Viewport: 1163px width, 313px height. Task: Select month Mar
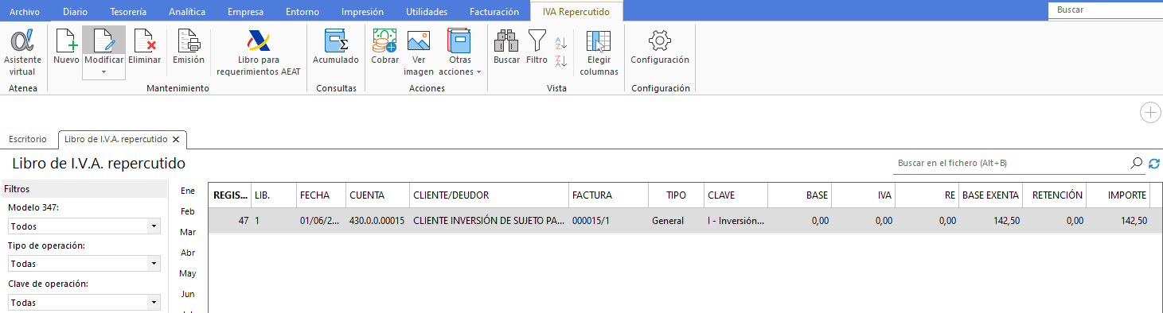point(188,232)
